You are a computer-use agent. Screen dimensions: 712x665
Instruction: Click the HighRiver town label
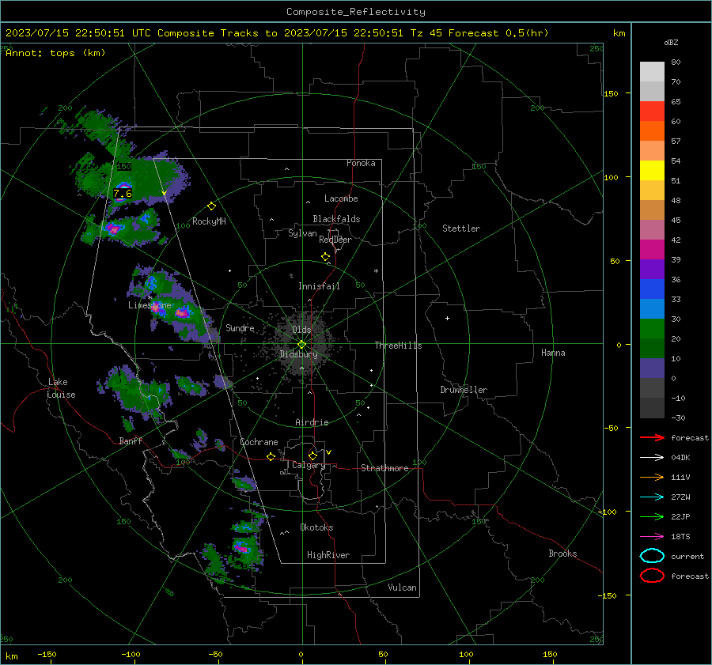tap(328, 555)
